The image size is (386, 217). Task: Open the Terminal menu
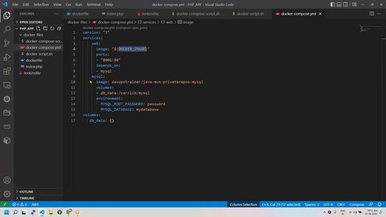[93, 4]
